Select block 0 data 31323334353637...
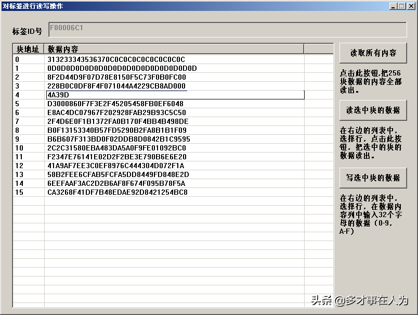The image size is (418, 315). (x=116, y=59)
